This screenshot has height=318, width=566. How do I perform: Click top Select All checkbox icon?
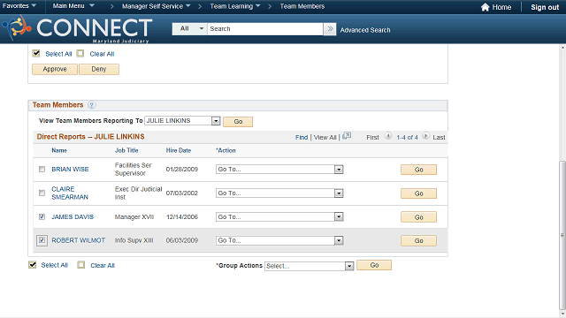click(x=36, y=53)
